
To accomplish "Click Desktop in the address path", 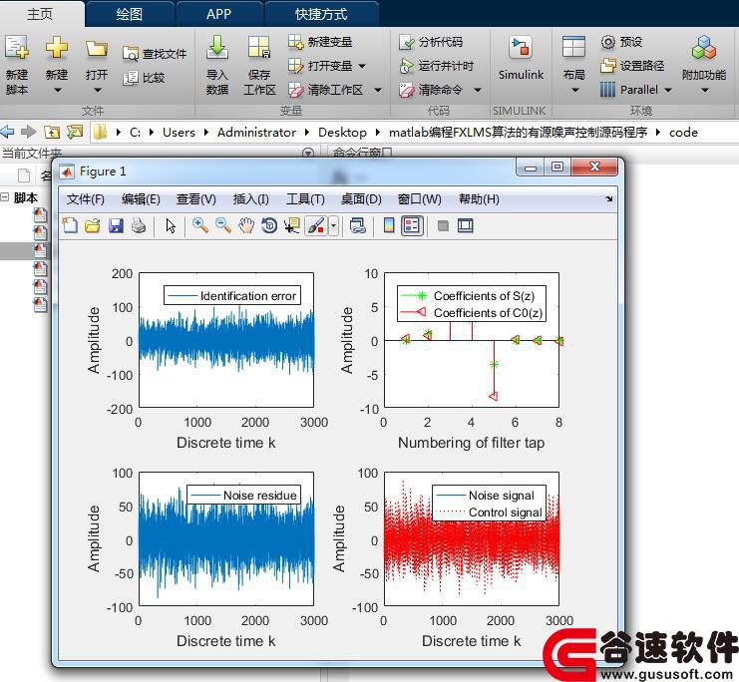I will 342,133.
